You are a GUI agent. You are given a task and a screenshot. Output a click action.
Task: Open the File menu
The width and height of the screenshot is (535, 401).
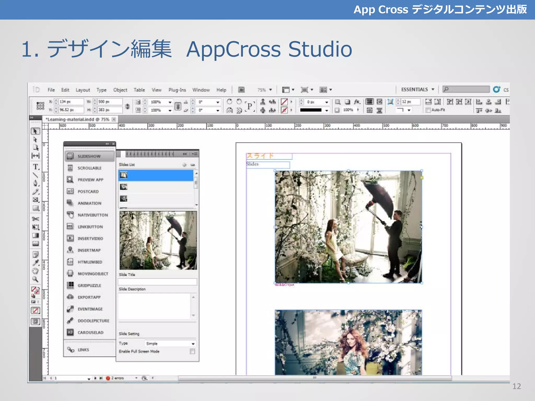click(x=51, y=90)
